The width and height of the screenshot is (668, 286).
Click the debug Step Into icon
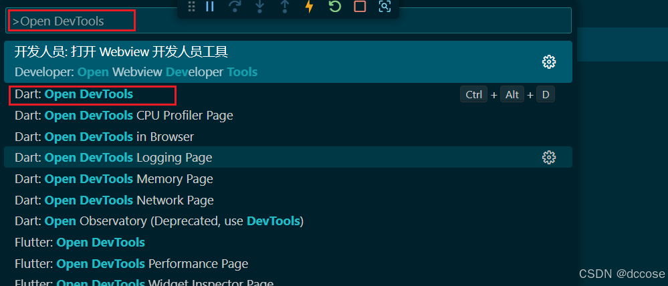click(x=259, y=6)
